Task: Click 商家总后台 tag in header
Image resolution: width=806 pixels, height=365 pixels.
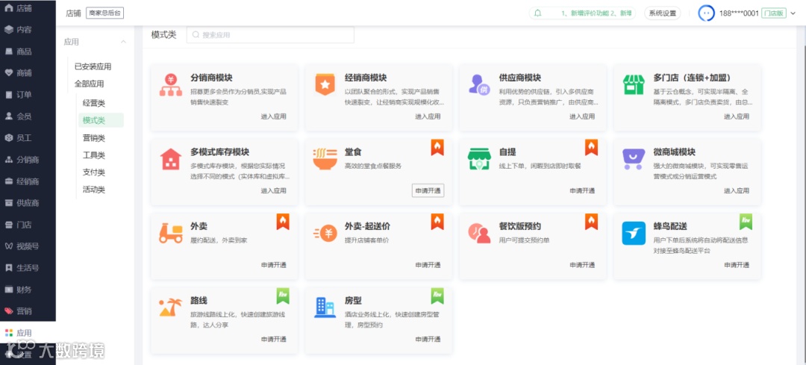Action: point(105,13)
